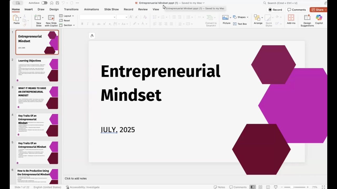Click the Redo icon
The width and height of the screenshot is (337, 189).
point(71,3)
